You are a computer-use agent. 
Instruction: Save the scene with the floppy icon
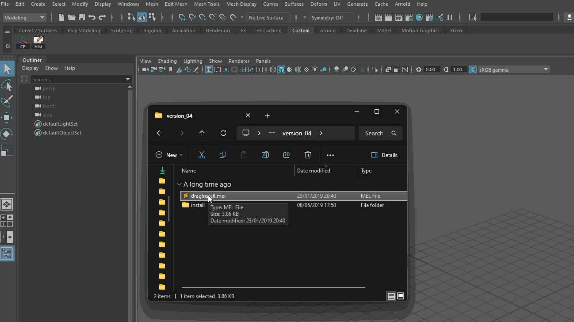82,18
